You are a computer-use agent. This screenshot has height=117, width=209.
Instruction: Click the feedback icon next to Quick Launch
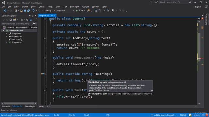pyautogui.click(x=156, y=2)
